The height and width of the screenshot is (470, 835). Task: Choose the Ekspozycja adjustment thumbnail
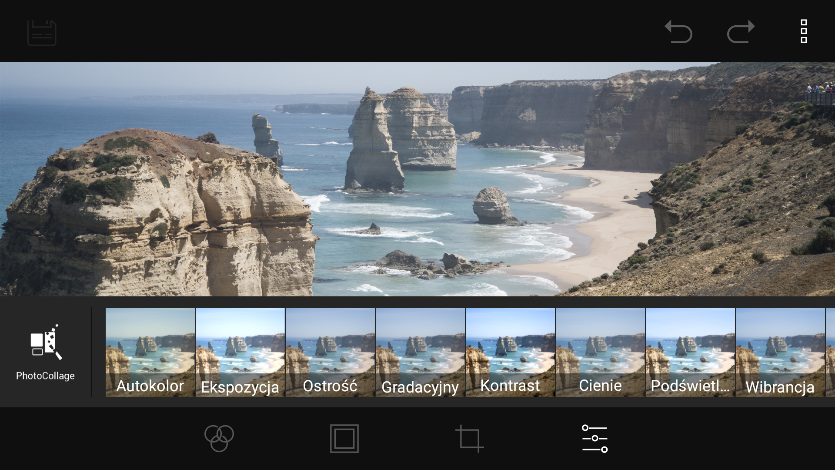coord(240,352)
